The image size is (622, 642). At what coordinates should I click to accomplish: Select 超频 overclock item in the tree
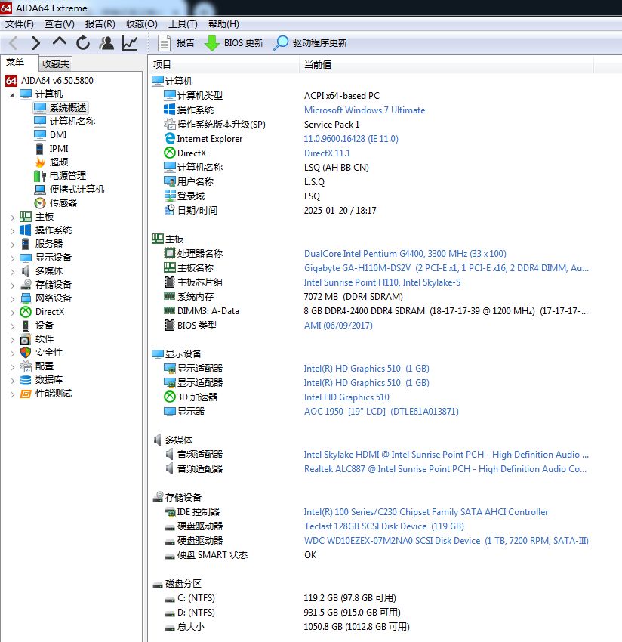click(59, 162)
